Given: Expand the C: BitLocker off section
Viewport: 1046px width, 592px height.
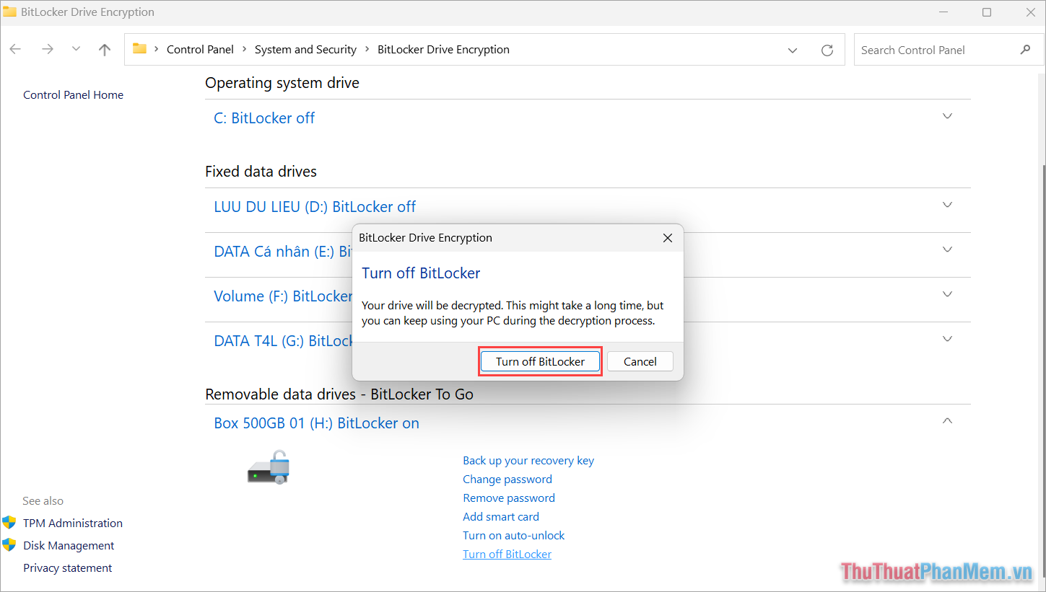Looking at the screenshot, I should tap(946, 115).
